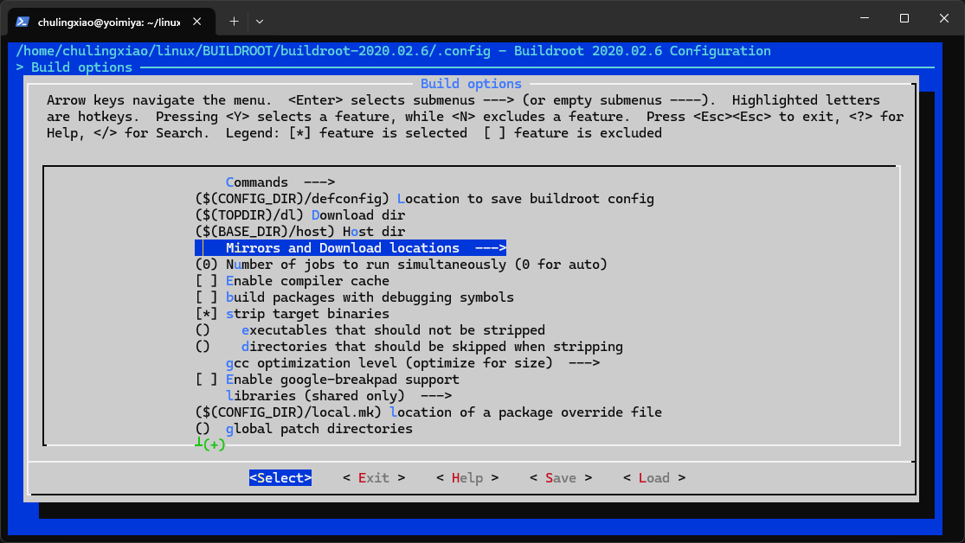965x543 pixels.
Task: Edit the Host dir entry
Action: pyautogui.click(x=300, y=232)
